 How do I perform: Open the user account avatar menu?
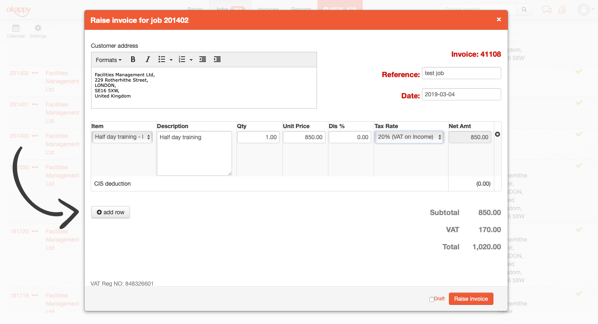click(x=586, y=9)
